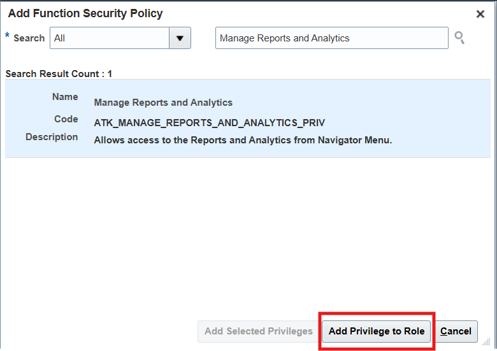Screen dimensions: 497x351
Task: Open the Search category dropdown arrow
Action: [x=180, y=38]
